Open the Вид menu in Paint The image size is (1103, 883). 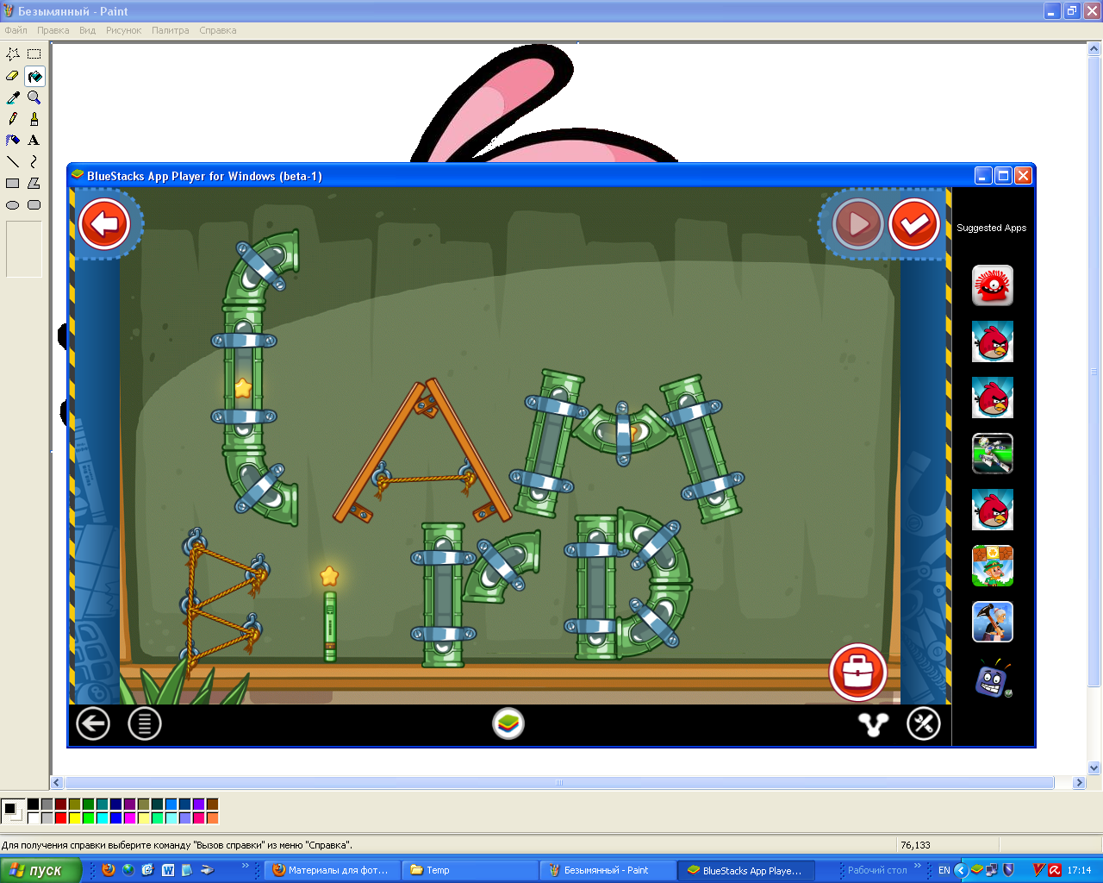click(x=88, y=30)
